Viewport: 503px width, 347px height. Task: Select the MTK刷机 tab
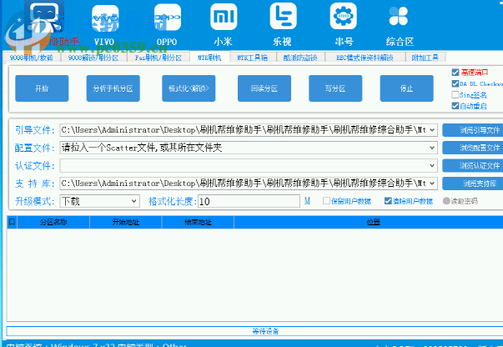[x=209, y=58]
